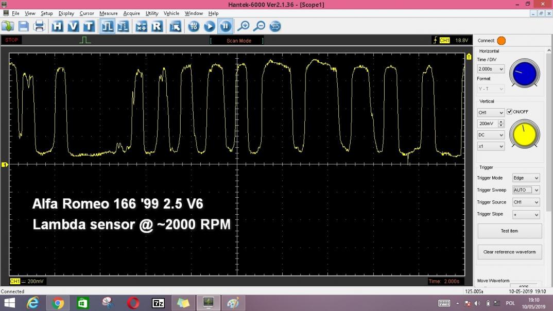Click the Zoom out magnifier icon
Image resolution: width=553 pixels, height=311 pixels.
pos(259,26)
